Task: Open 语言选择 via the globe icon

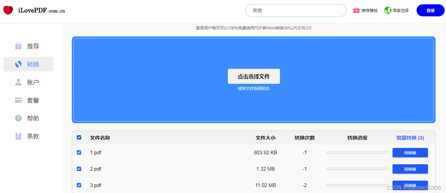Action: click(x=388, y=10)
